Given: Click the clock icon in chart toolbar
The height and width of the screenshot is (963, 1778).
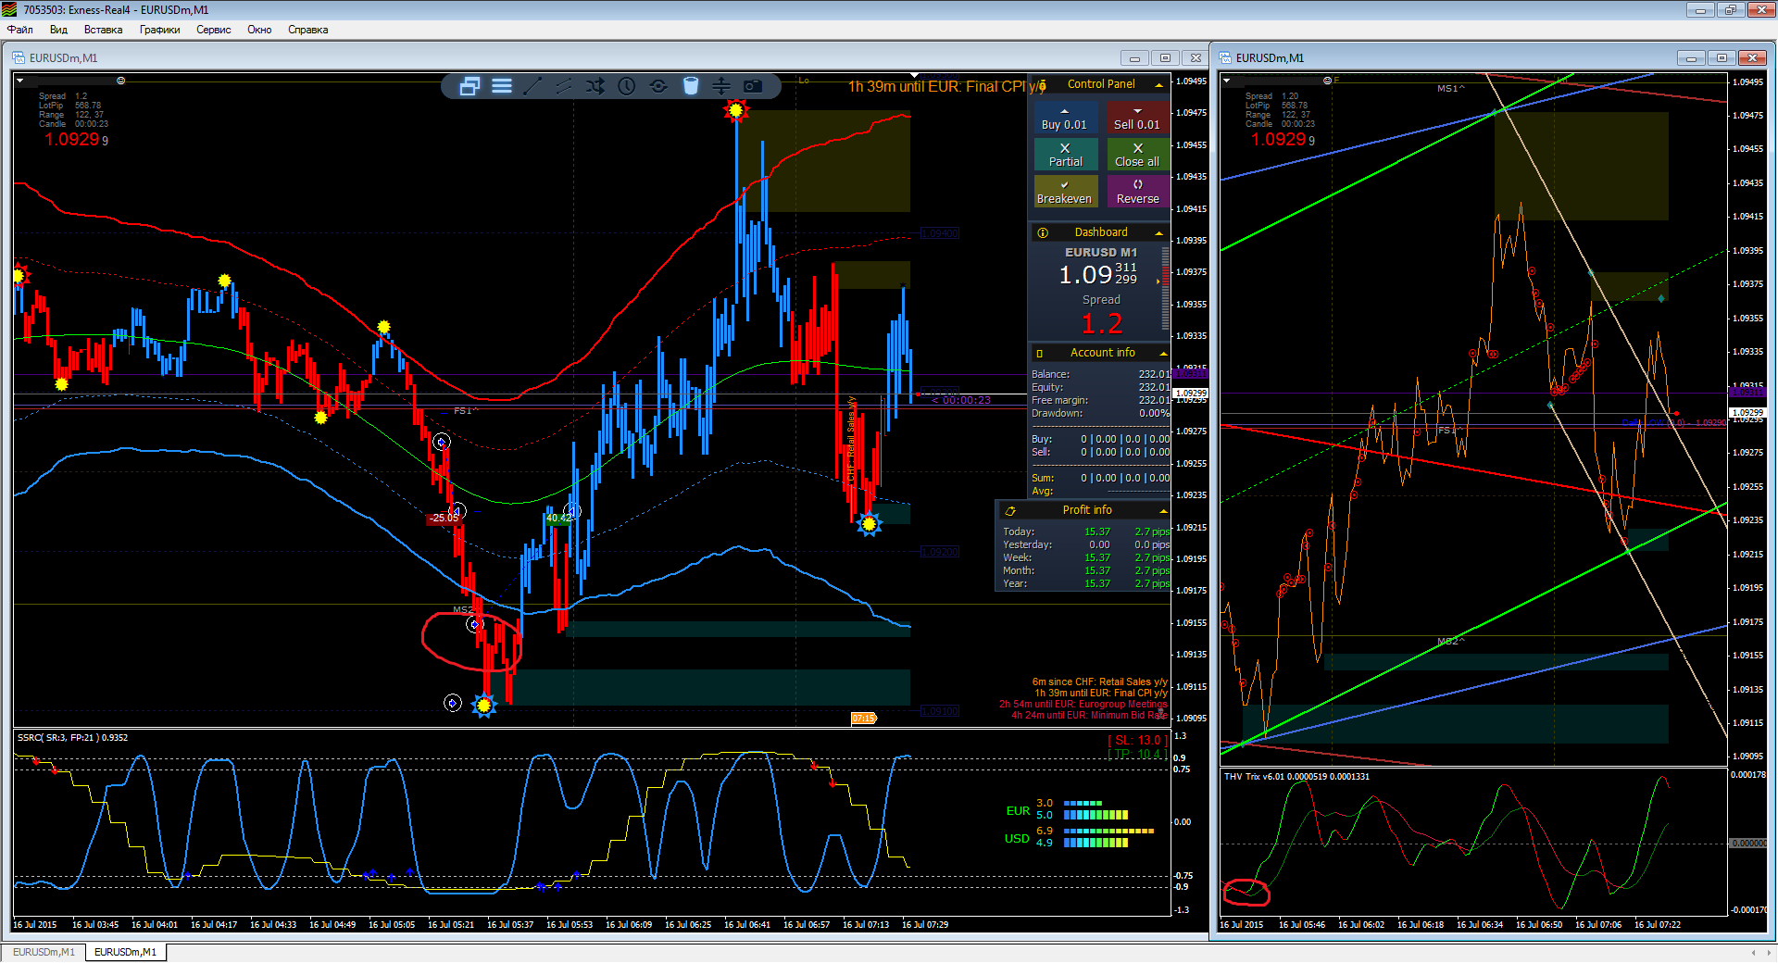Looking at the screenshot, I should point(627,86).
